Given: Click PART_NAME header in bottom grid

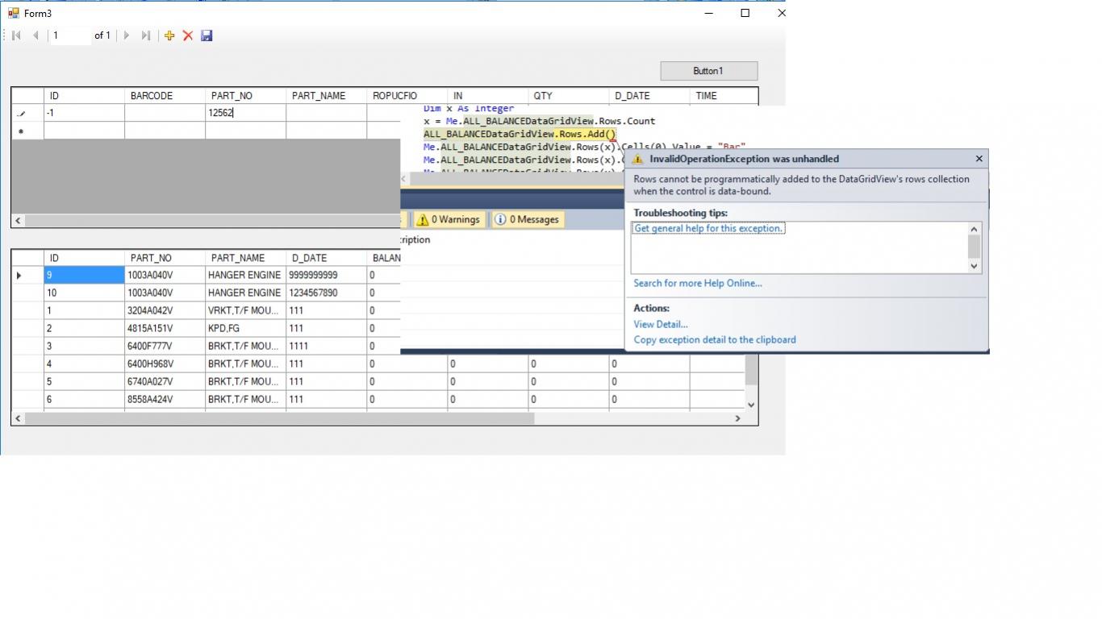Looking at the screenshot, I should (245, 258).
